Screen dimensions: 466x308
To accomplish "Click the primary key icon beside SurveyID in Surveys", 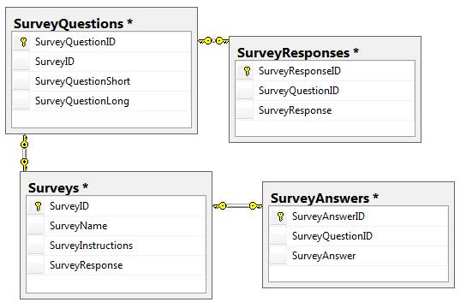I will coord(38,206).
